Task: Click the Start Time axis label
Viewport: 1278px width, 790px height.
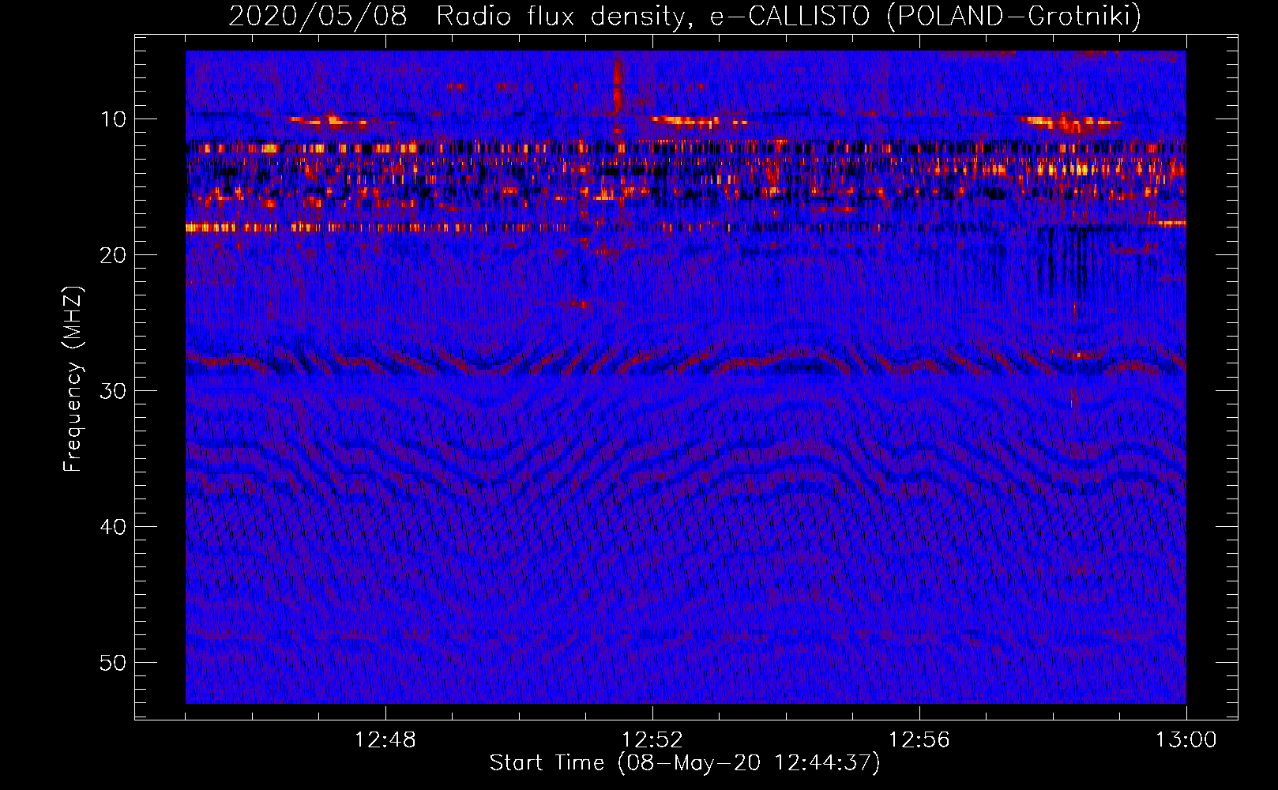Action: click(x=685, y=763)
